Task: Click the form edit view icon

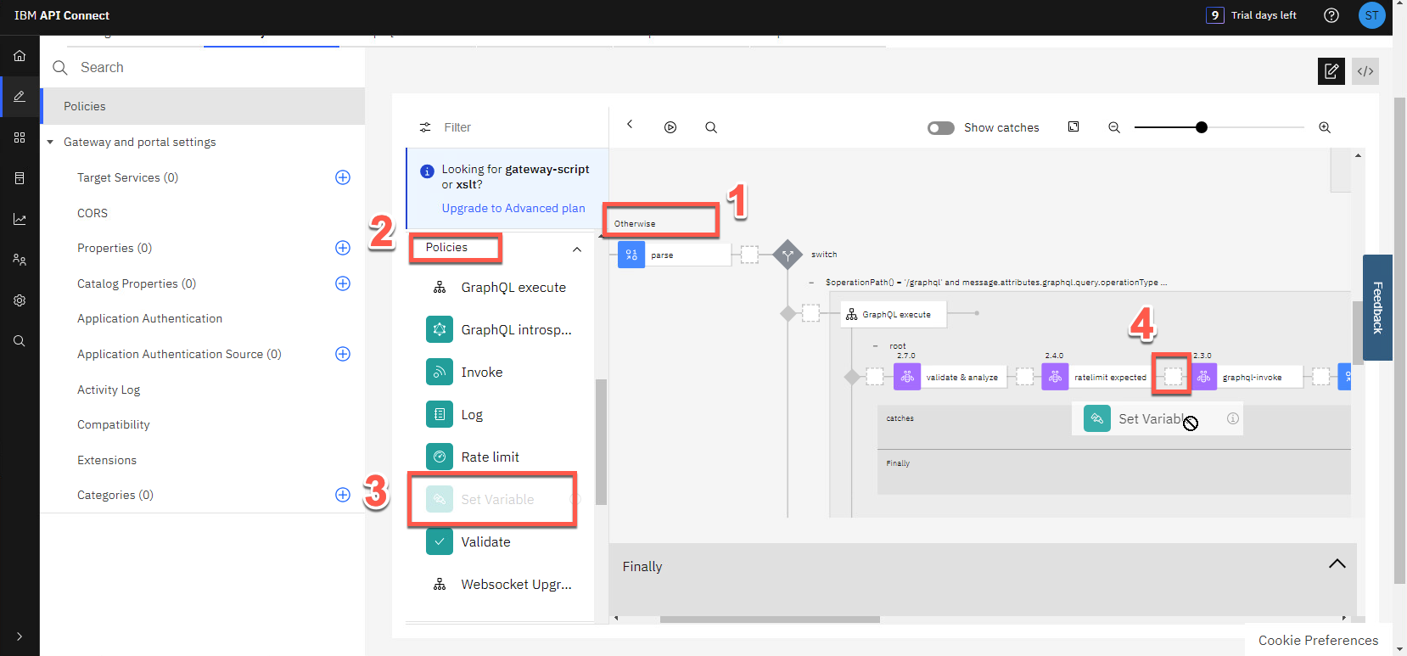Action: click(x=1331, y=71)
